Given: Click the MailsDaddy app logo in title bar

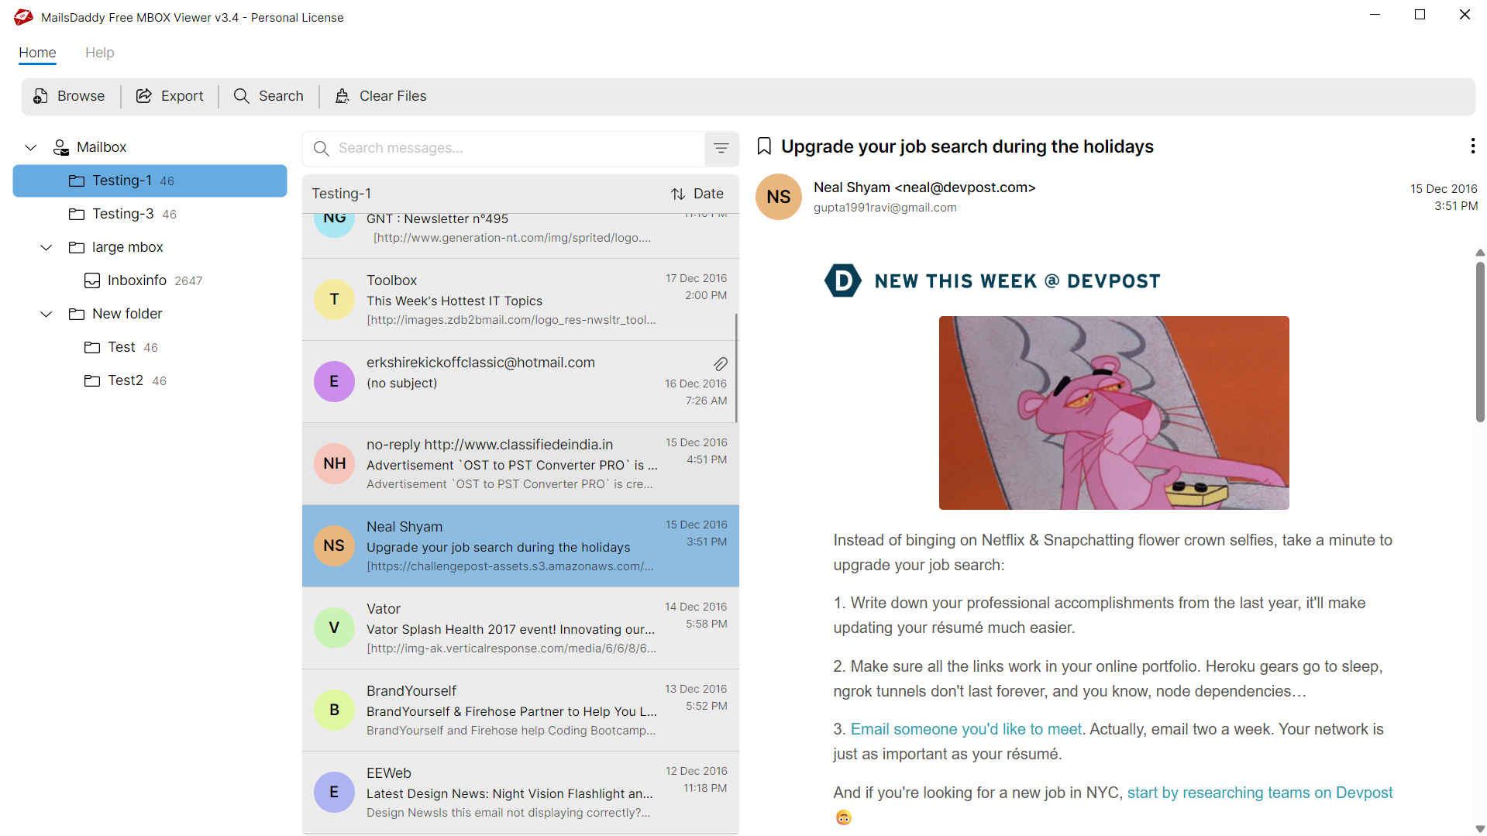Looking at the screenshot, I should (23, 17).
